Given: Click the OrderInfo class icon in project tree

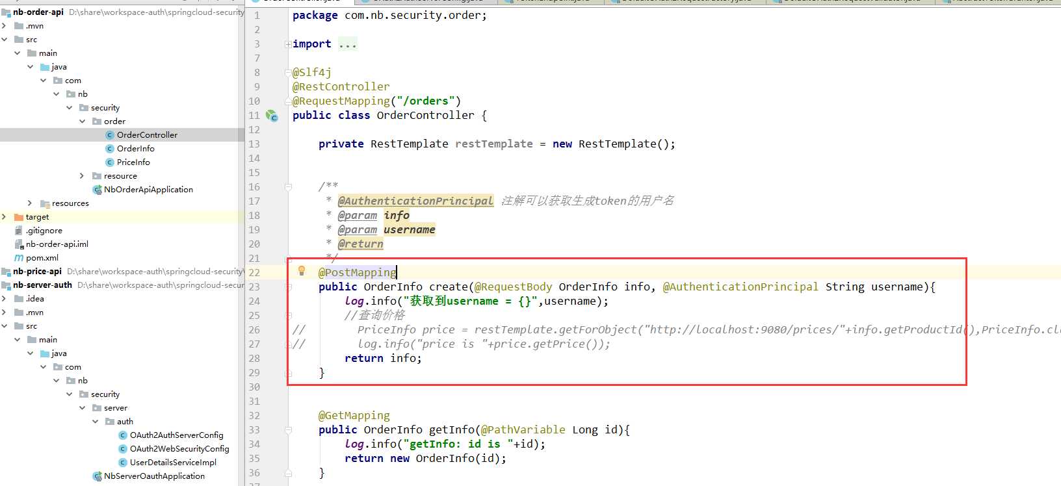Looking at the screenshot, I should [110, 149].
